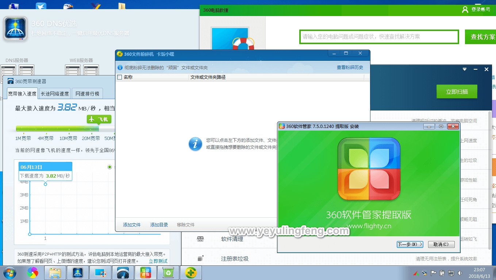This screenshot has width=496, height=280.
Task: Click the 360 DNS优选 globe logo icon
Action: point(15,28)
